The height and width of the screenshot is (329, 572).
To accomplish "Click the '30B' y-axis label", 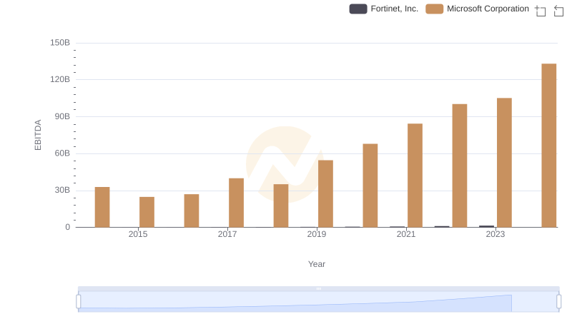I will [62, 190].
